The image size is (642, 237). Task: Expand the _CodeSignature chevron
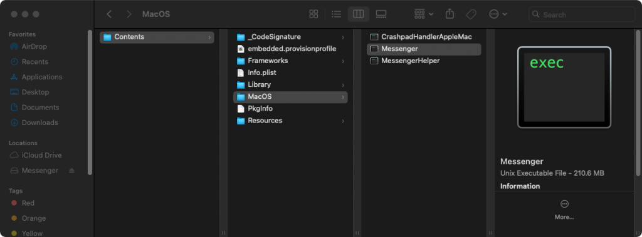coord(343,37)
